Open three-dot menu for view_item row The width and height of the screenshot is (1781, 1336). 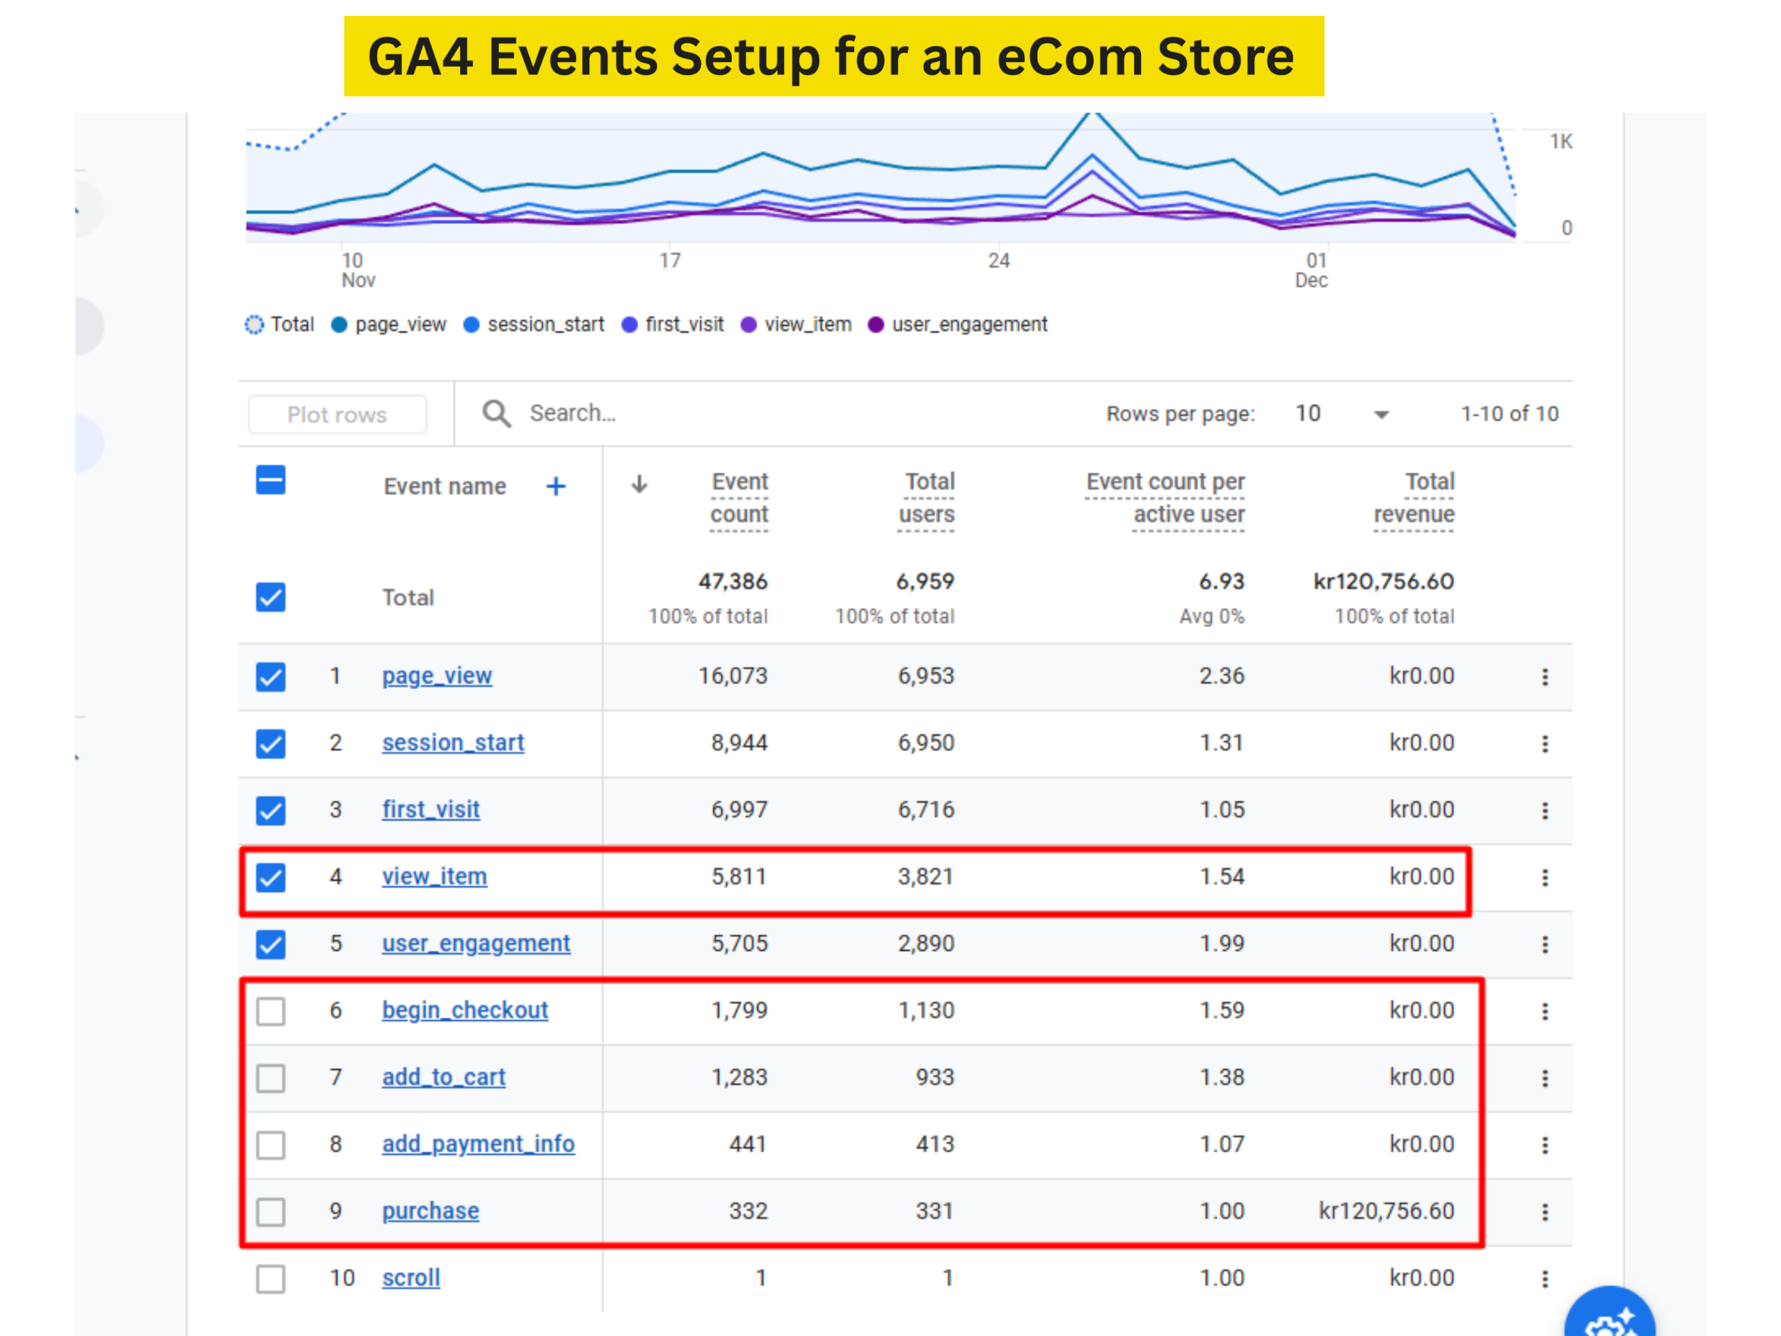coord(1544,877)
